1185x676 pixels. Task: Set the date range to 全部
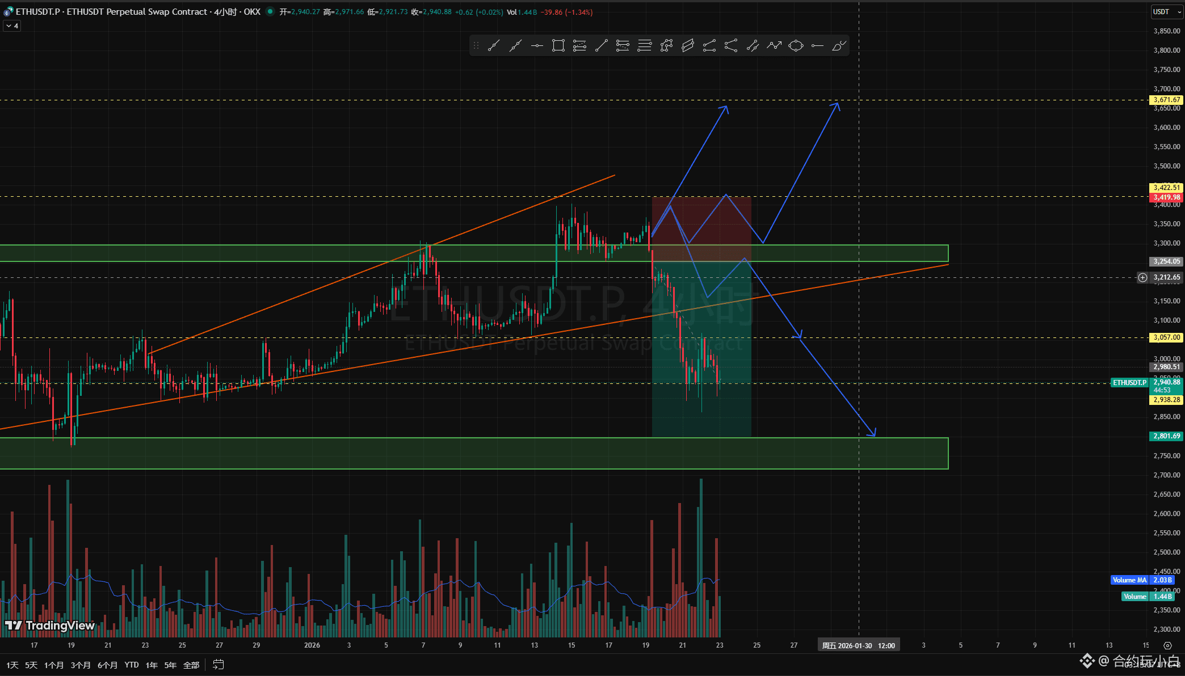(191, 665)
